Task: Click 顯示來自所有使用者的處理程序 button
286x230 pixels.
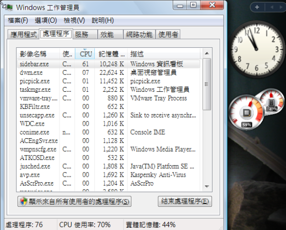Action: pos(75,201)
